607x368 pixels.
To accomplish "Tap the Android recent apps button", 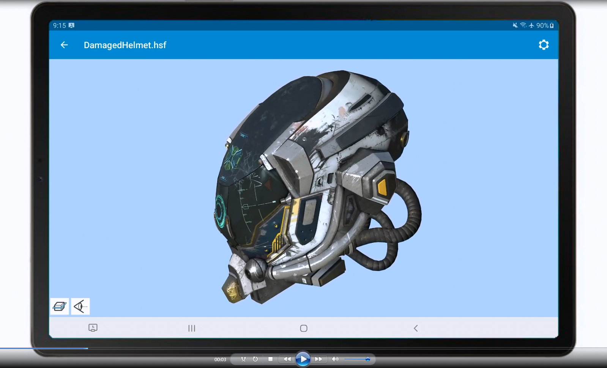I will click(192, 328).
